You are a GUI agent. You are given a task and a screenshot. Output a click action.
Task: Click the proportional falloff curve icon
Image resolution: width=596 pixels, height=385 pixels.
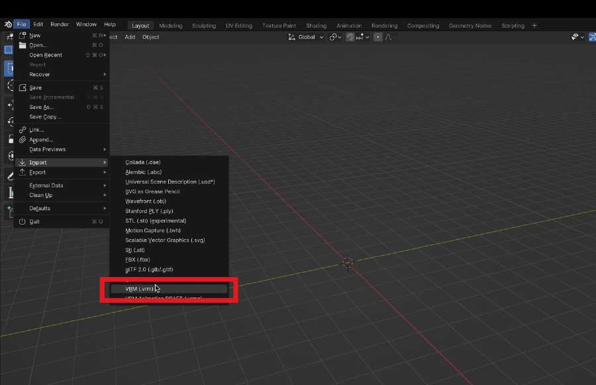click(388, 37)
